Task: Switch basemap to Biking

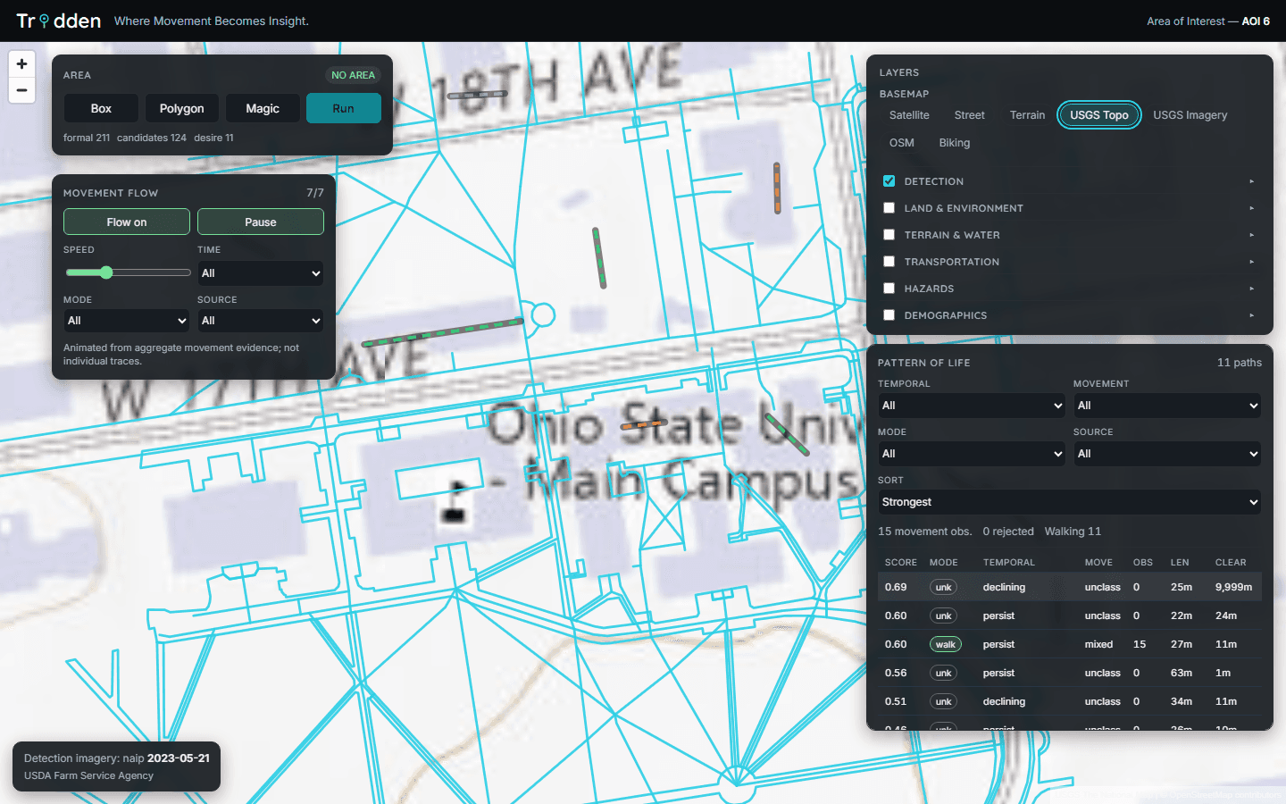Action: (955, 143)
